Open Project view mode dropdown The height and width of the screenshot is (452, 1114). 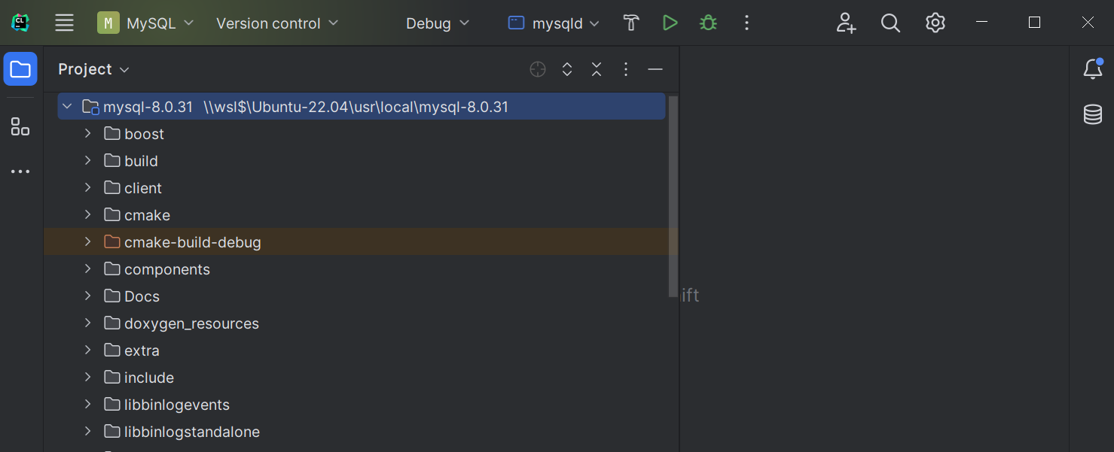93,69
